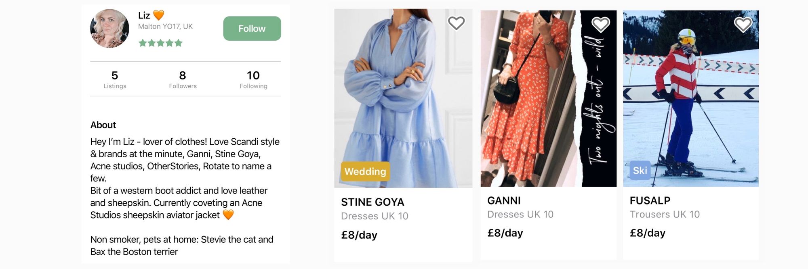Click the STINE GOYA listing title
The image size is (808, 269).
click(x=372, y=202)
